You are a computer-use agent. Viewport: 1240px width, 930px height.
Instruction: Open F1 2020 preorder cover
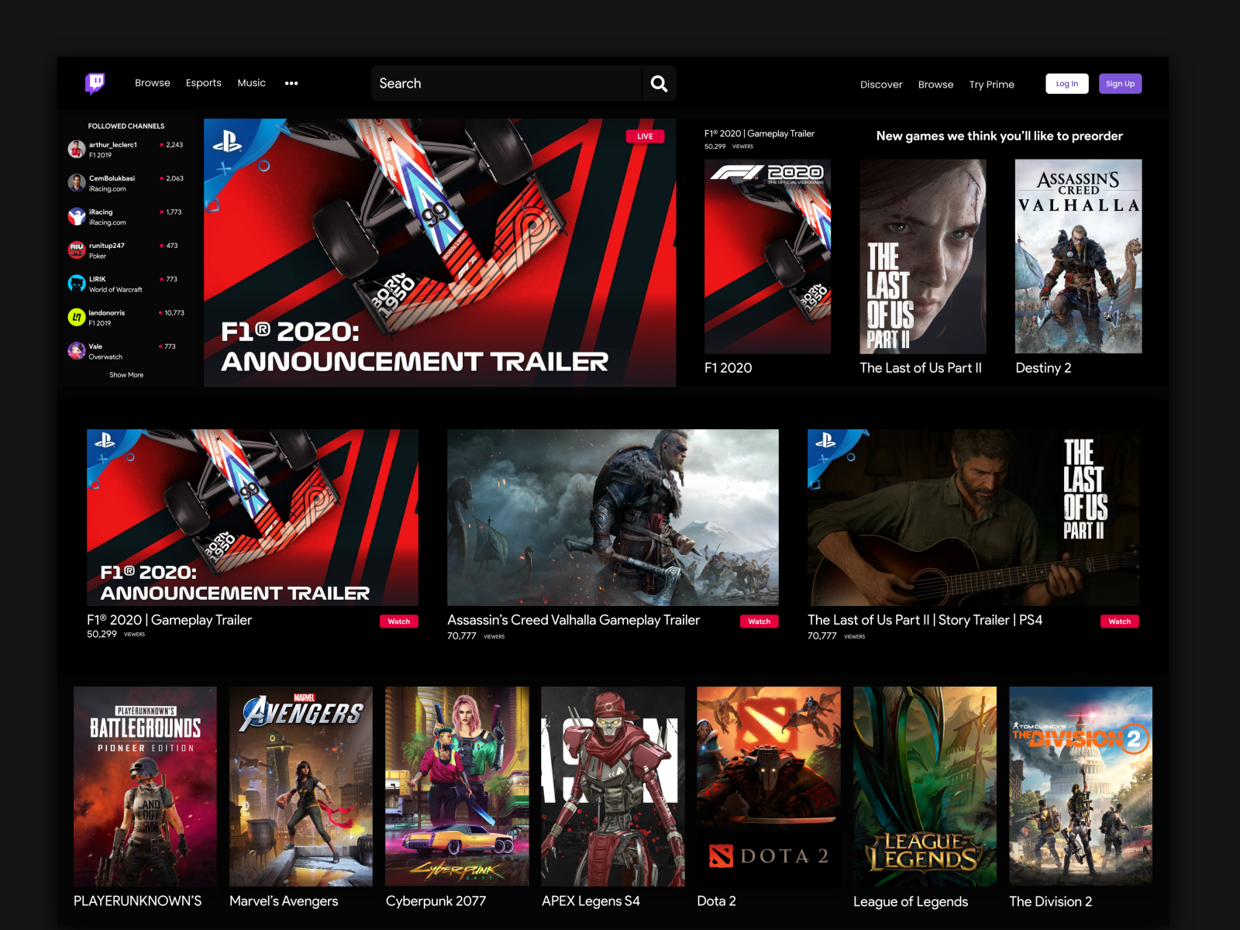(767, 257)
